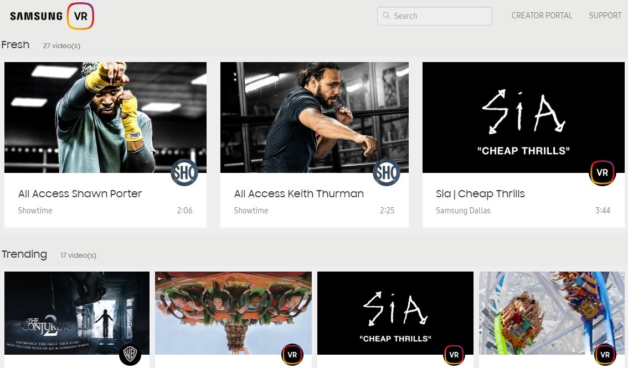The height and width of the screenshot is (368, 628).
Task: Click the 'Samsung Dallas' author name
Action: 463,211
